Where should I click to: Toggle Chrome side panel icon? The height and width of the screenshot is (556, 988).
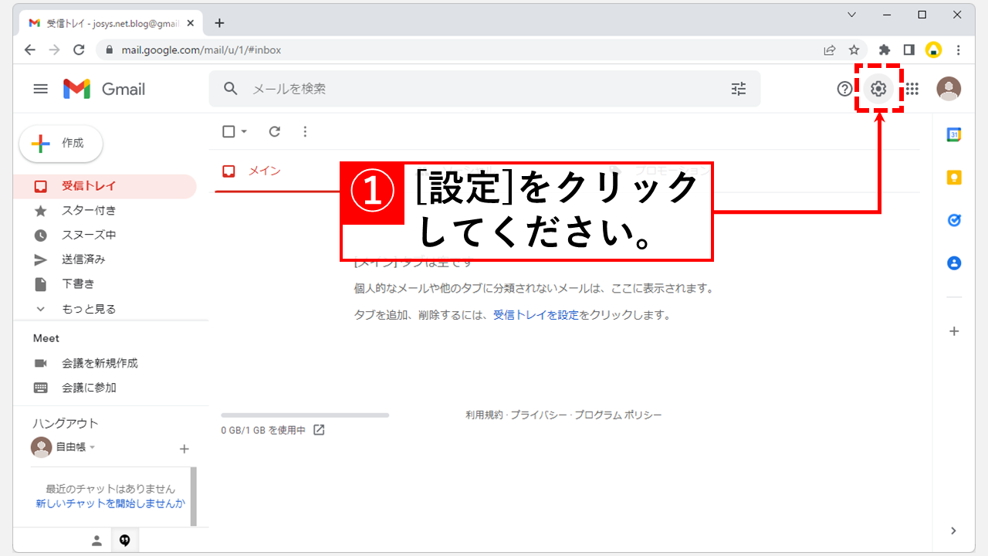(908, 49)
